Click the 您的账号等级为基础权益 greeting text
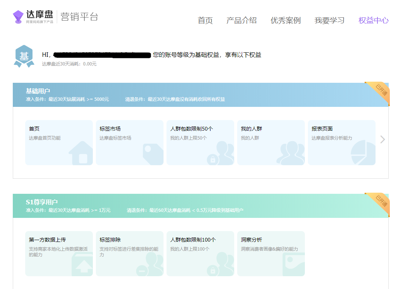The width and height of the screenshot is (412, 289). (207, 55)
